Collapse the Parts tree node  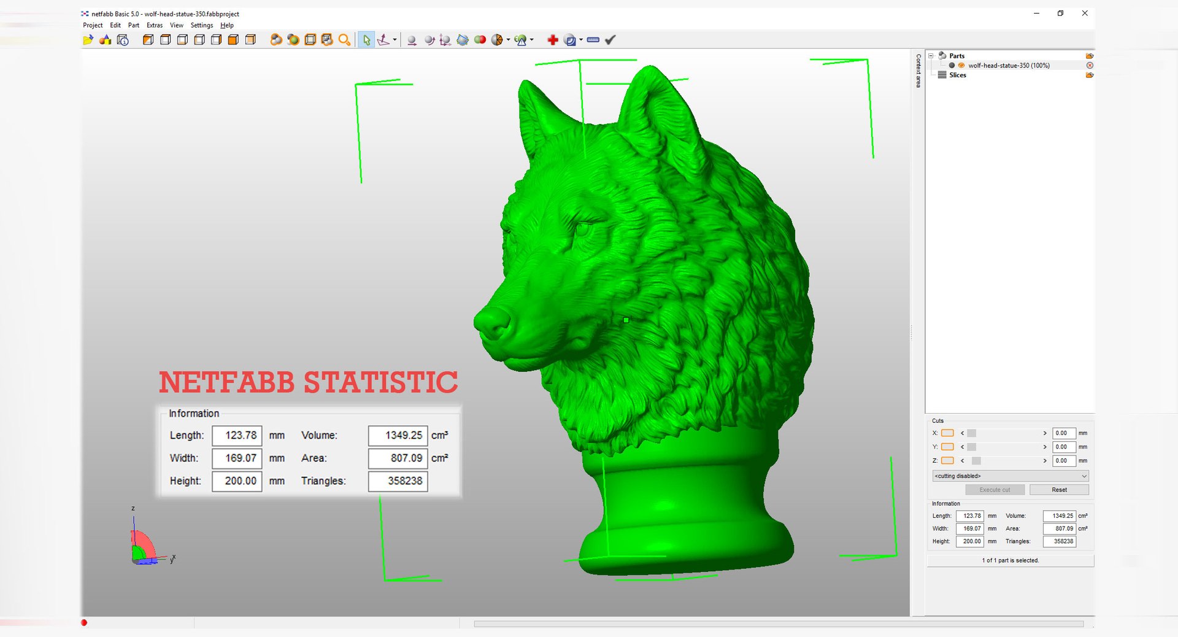[x=931, y=56]
